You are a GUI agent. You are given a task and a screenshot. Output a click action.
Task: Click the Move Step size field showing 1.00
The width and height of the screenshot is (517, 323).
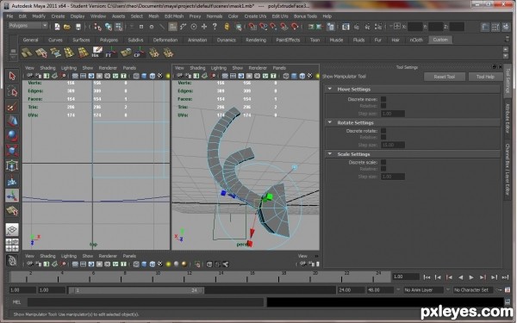tap(393, 114)
